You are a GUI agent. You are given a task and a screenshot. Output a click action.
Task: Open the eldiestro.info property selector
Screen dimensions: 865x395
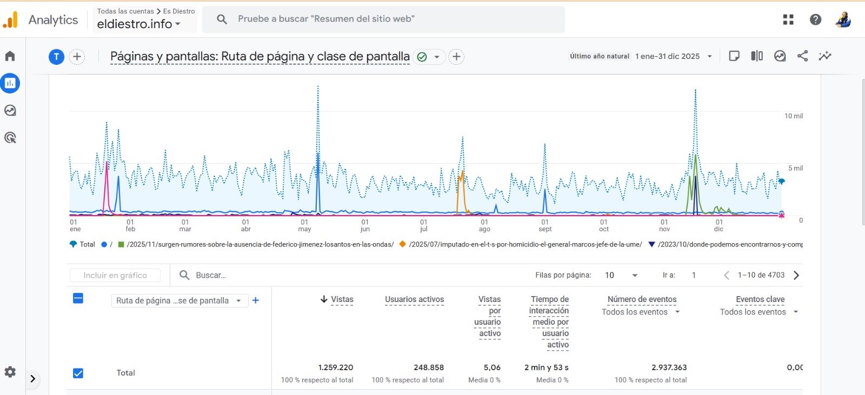138,24
